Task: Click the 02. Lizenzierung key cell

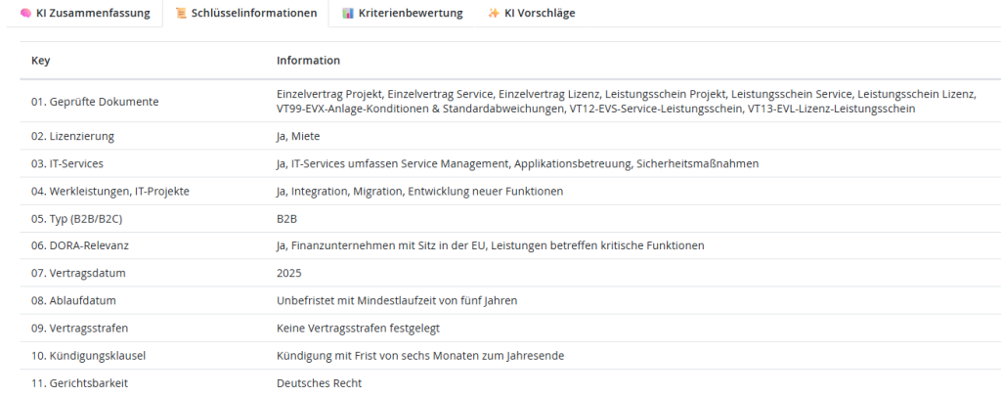Action: click(72, 136)
